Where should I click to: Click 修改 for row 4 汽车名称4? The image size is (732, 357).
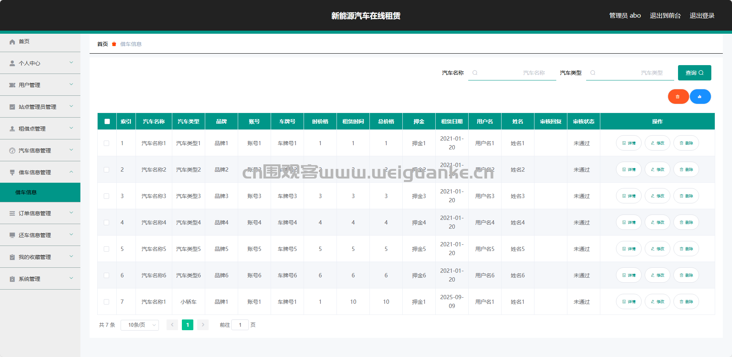pos(657,222)
